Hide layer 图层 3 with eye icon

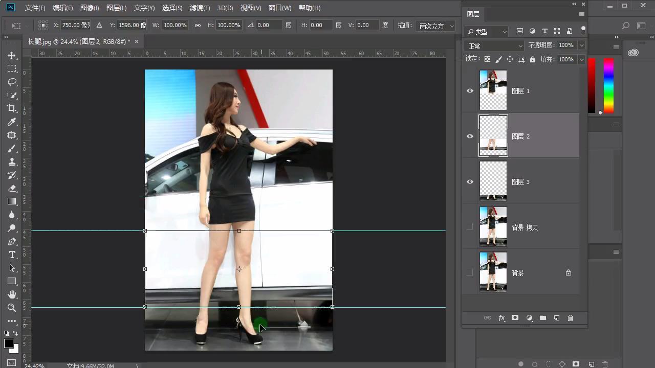pyautogui.click(x=470, y=182)
